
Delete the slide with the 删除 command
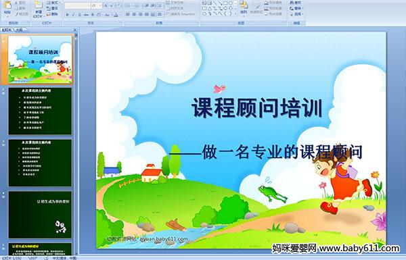(x=52, y=14)
